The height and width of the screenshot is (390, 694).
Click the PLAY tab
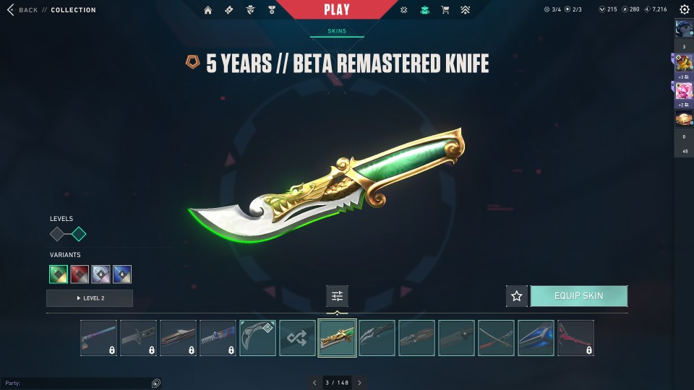coord(337,9)
